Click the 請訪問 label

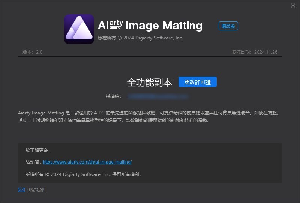[33, 162]
